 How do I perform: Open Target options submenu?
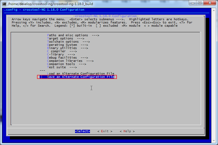pyautogui.click(x=66, y=38)
